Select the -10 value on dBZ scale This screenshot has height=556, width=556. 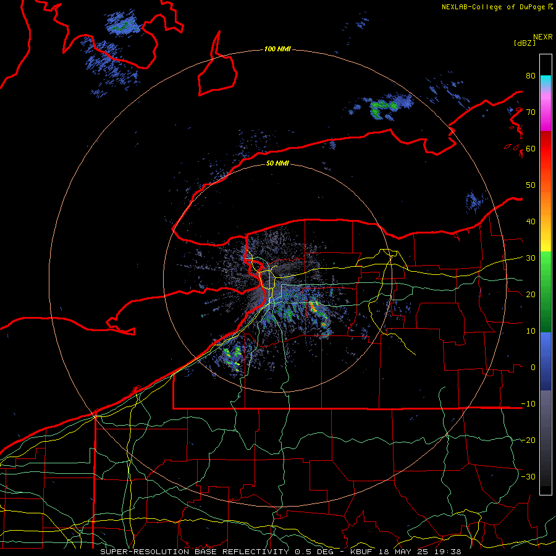coord(528,404)
